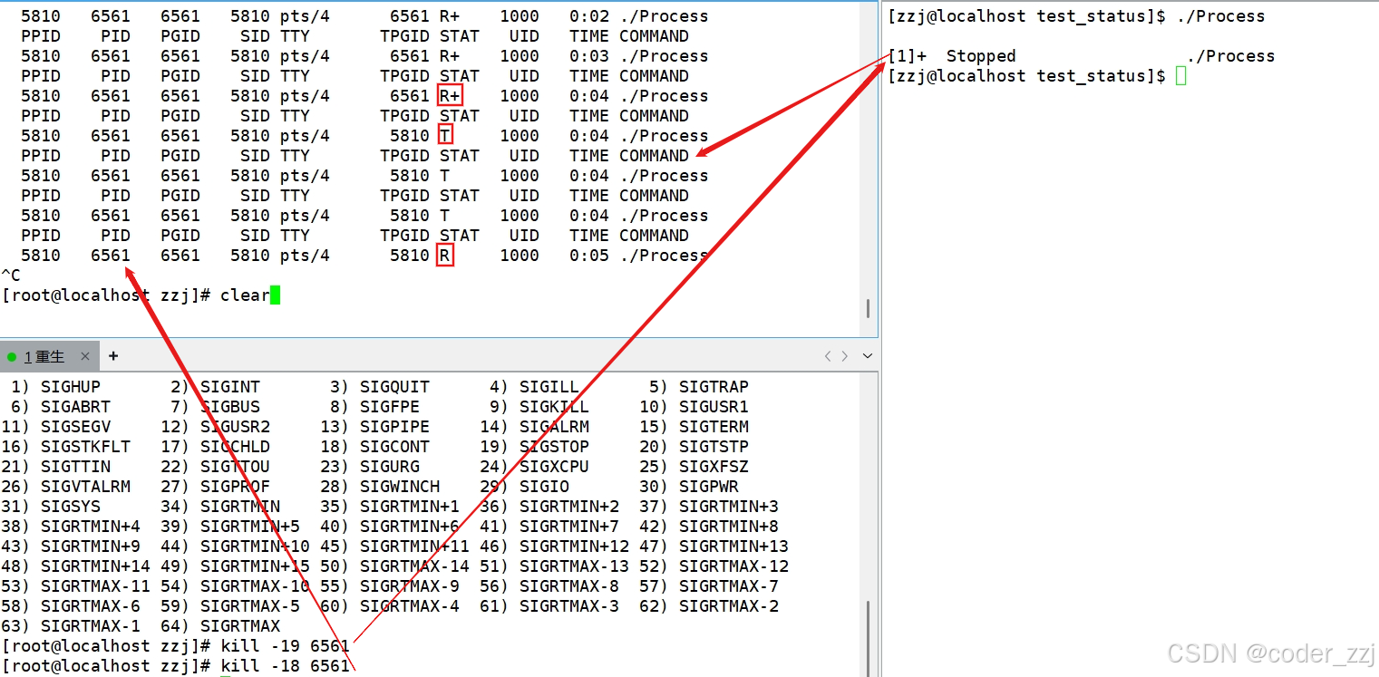The height and width of the screenshot is (677, 1379).
Task: Click '3) SIGQUIT' signal entry
Action: [379, 387]
